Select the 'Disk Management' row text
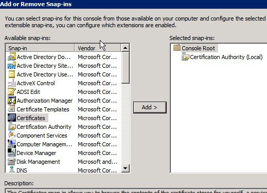 pos(39,162)
